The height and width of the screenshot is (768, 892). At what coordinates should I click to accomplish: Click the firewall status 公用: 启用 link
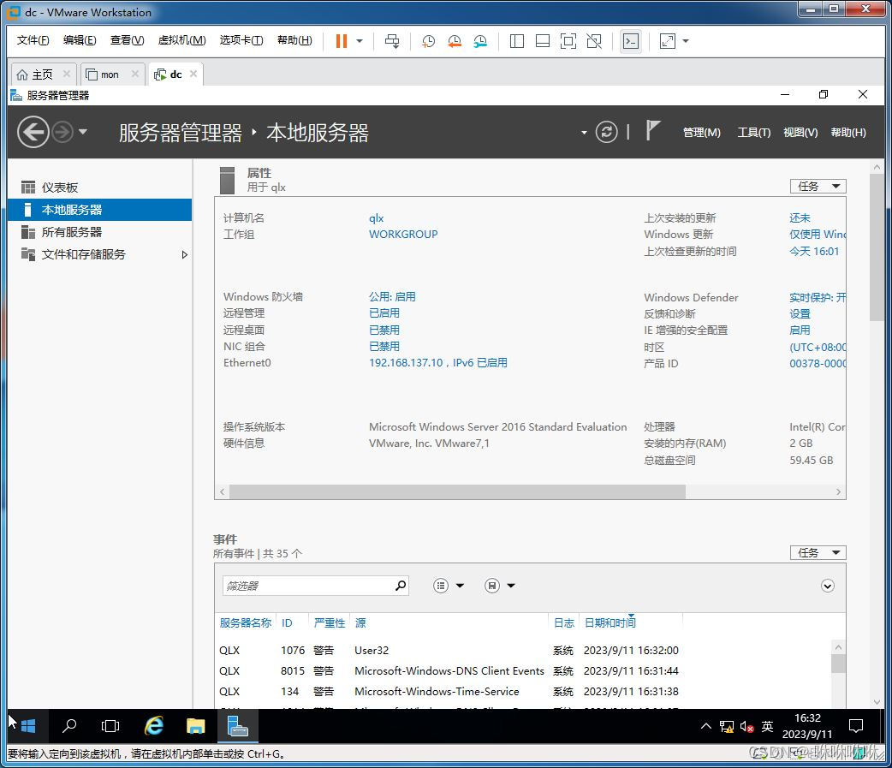click(392, 296)
